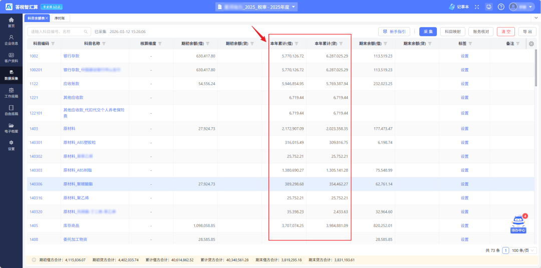Open 电子档案 in the sidebar
This screenshot has width=541, height=268.
pos(11,128)
